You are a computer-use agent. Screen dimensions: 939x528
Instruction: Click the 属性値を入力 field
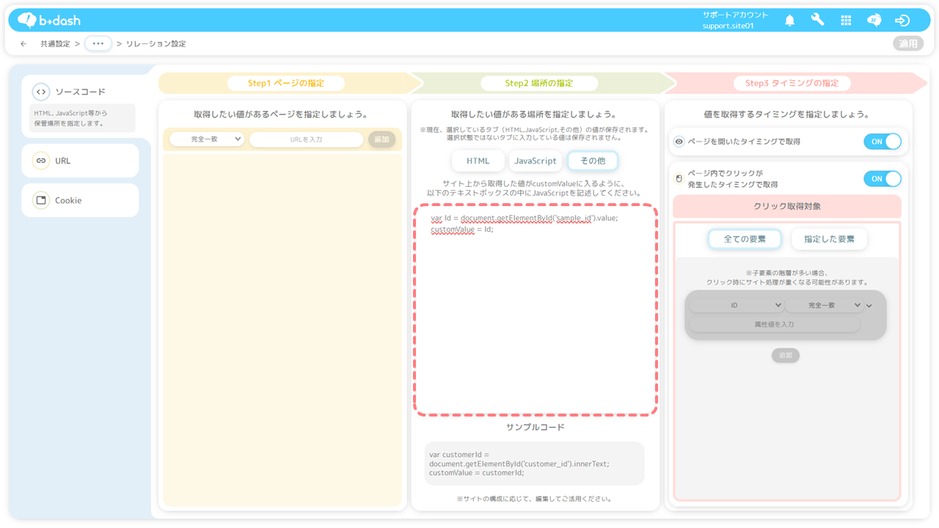[x=774, y=324]
